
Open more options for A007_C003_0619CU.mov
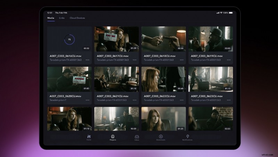(229, 60)
